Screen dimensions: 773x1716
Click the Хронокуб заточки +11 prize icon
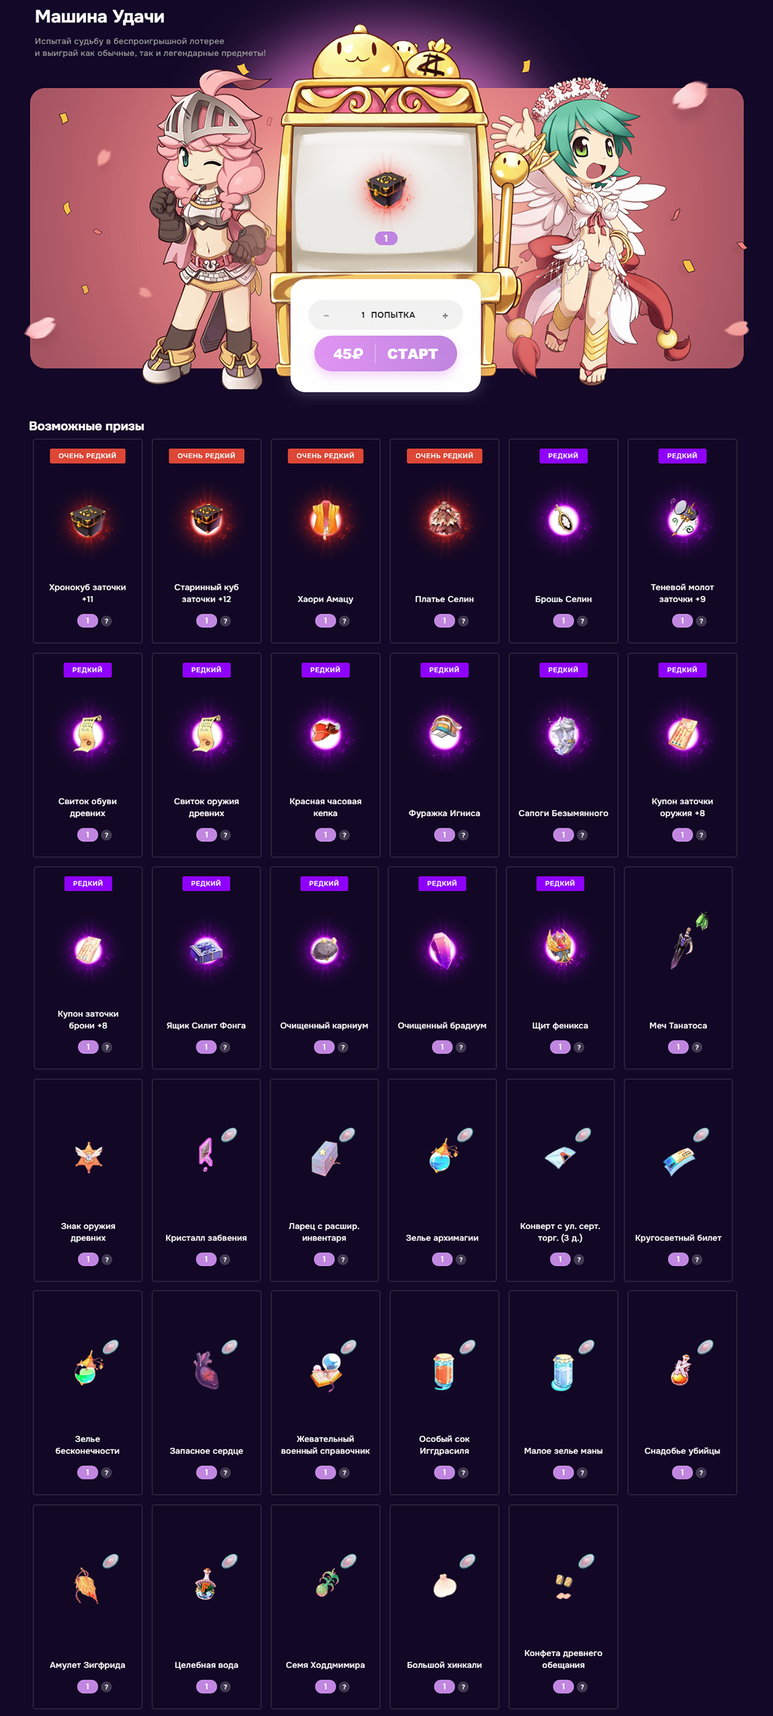point(87,521)
